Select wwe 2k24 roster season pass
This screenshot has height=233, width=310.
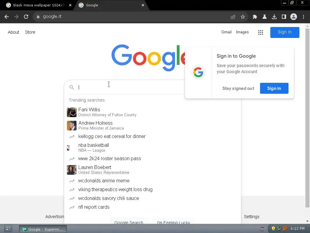(153, 159)
